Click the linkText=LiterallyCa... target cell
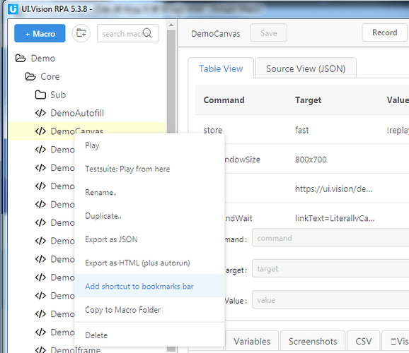409x353 pixels. [x=335, y=218]
